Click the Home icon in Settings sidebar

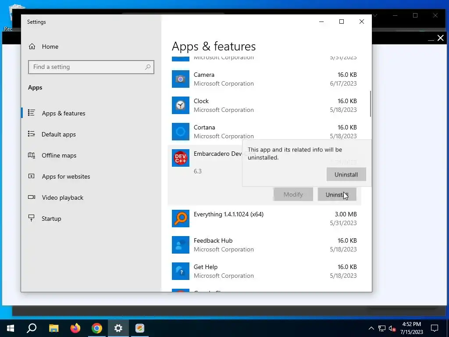pos(32,47)
